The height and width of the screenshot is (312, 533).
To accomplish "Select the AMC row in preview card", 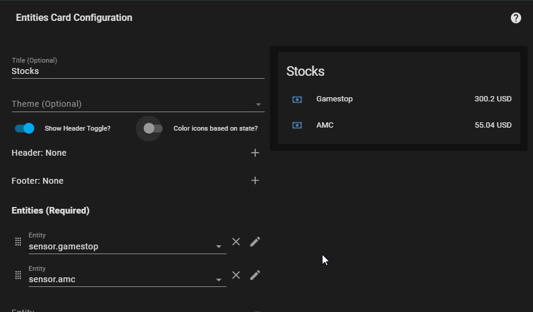I will point(399,125).
